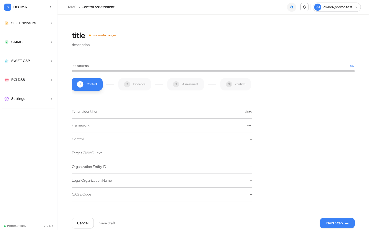Click the PRODUCTION environment indicator
This screenshot has height=230, width=369.
coord(15,226)
